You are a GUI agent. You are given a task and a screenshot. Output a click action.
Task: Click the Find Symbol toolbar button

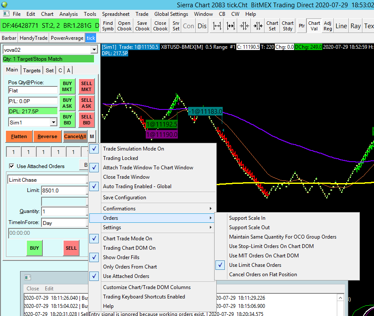point(108,26)
